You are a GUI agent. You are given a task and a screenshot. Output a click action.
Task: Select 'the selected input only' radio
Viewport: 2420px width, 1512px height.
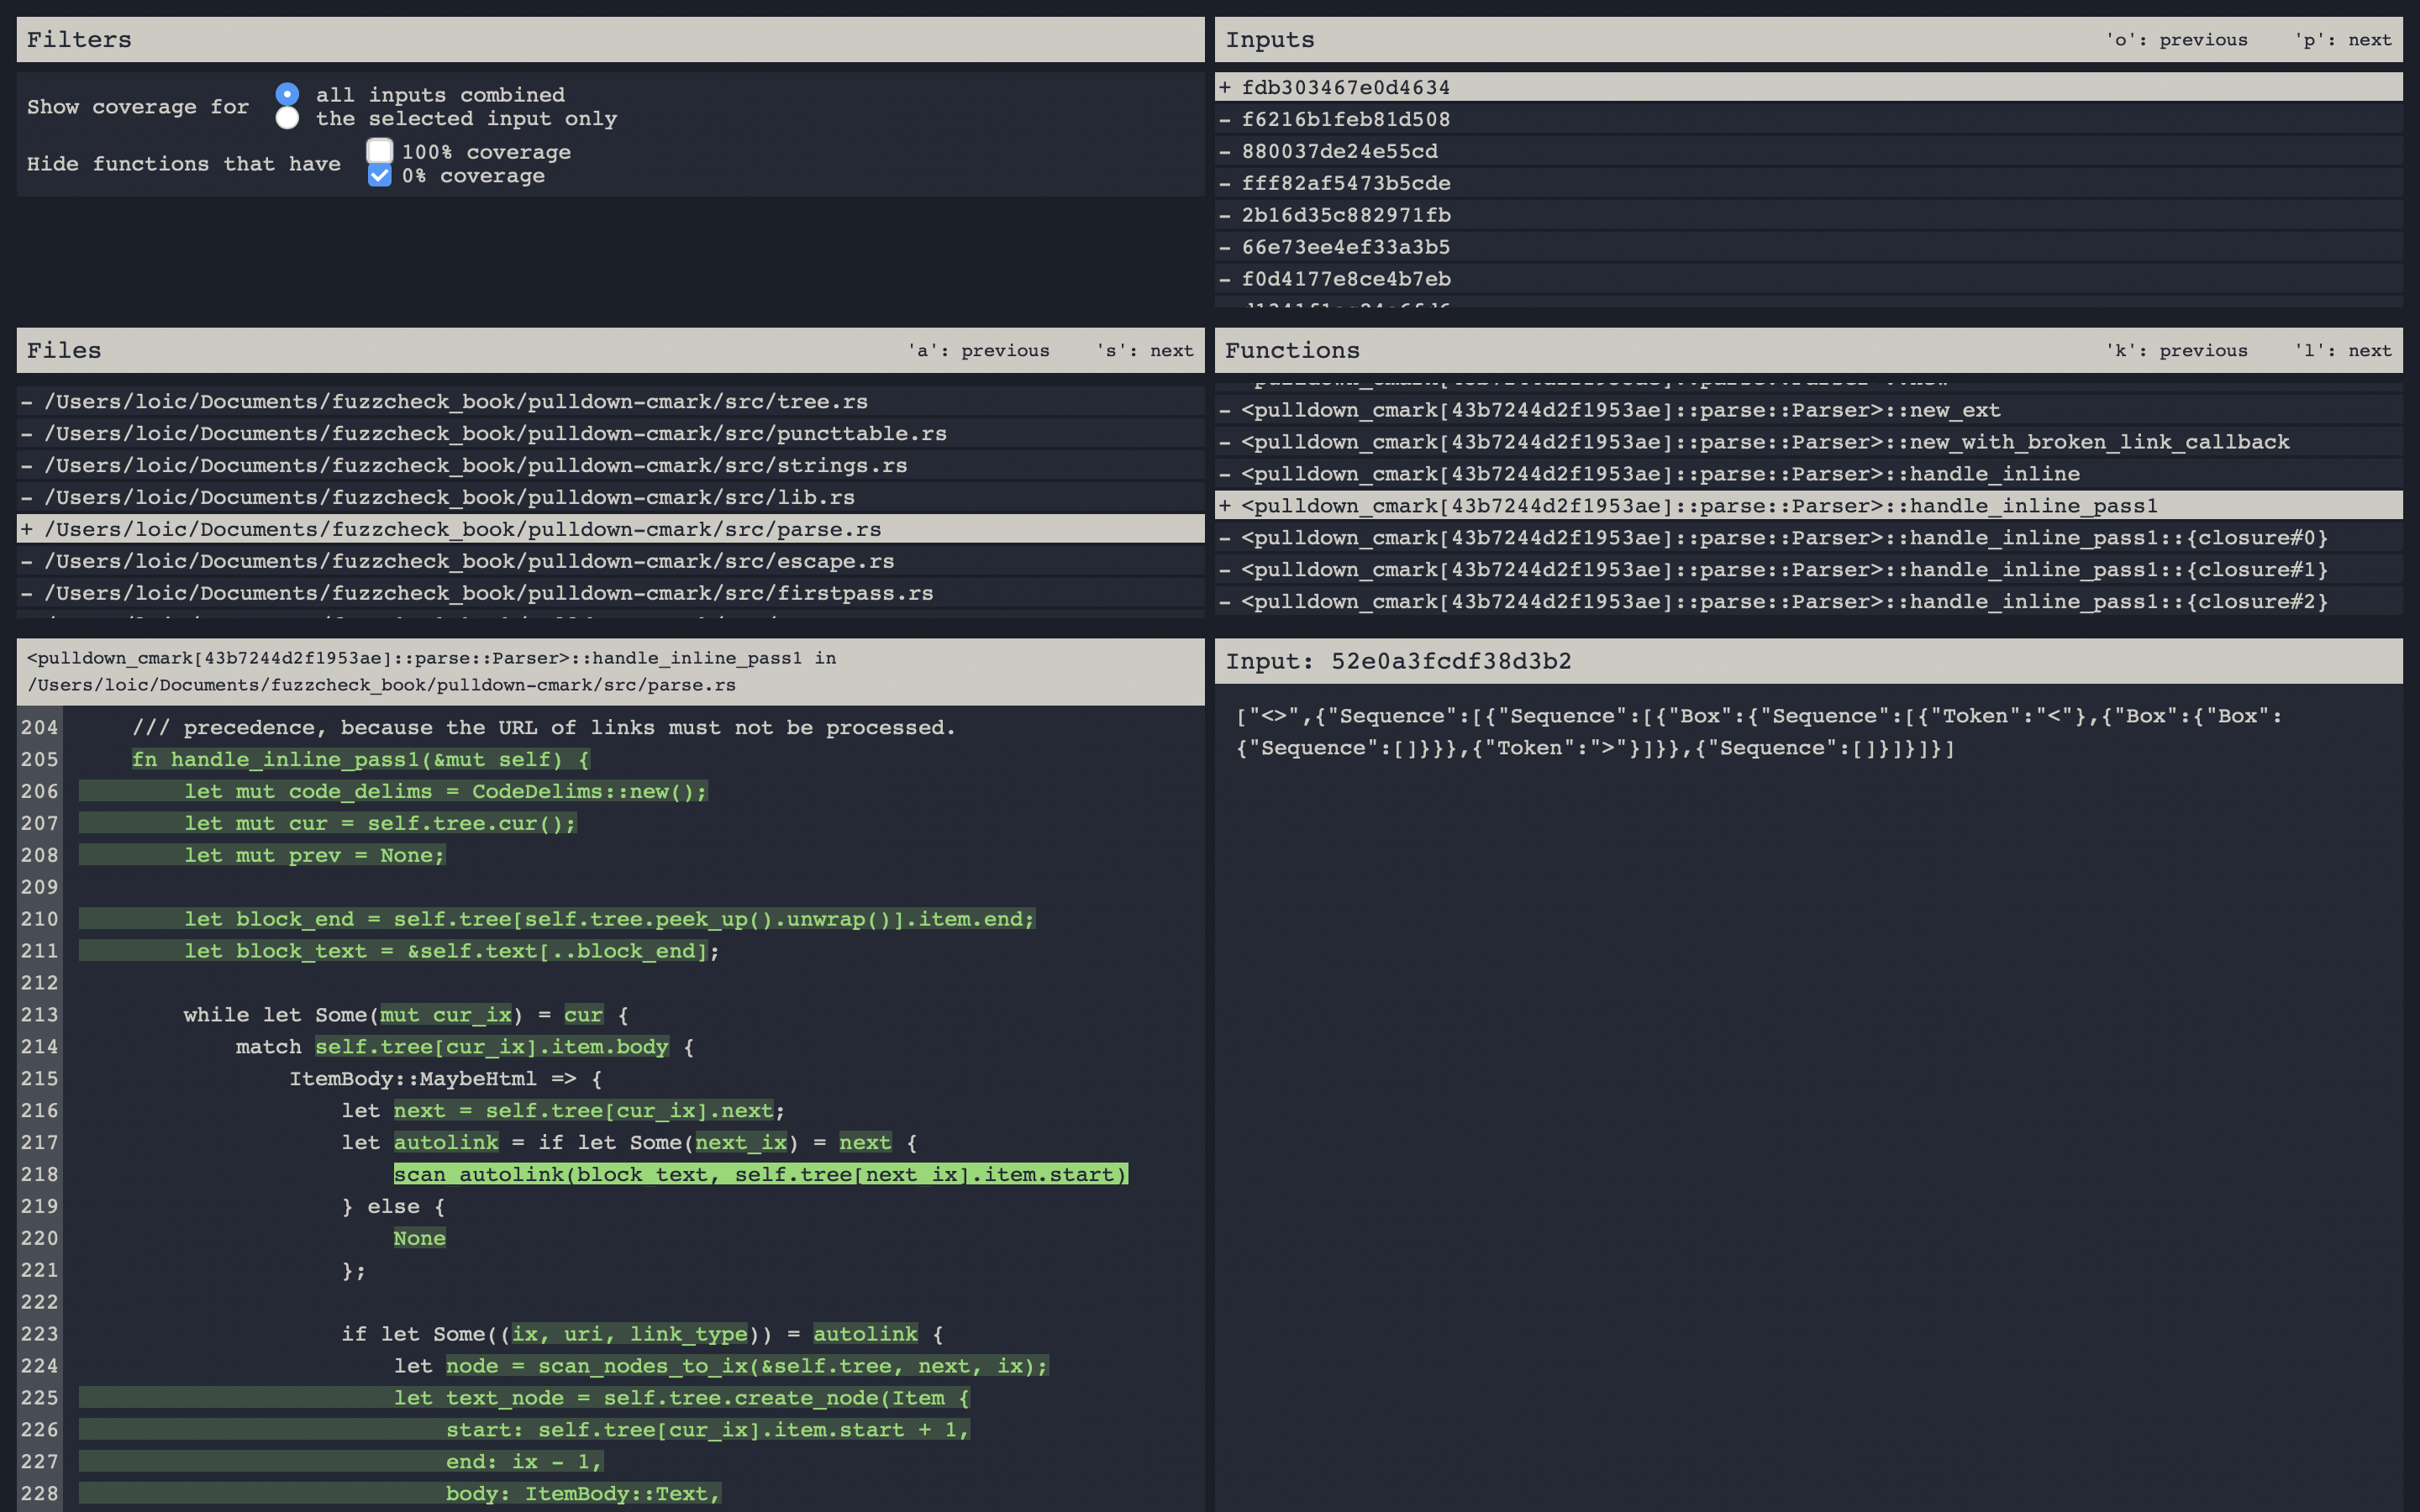[287, 118]
